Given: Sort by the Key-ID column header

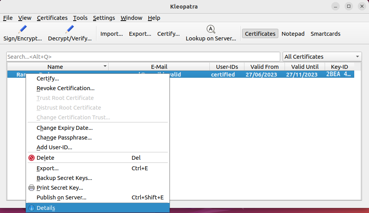Looking at the screenshot, I should click(x=339, y=67).
